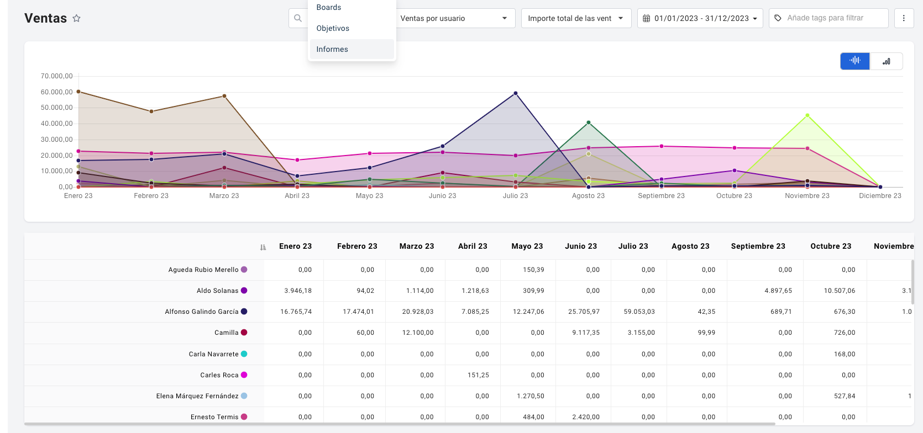
Task: Select the Carles Roca row name
Action: click(x=219, y=375)
